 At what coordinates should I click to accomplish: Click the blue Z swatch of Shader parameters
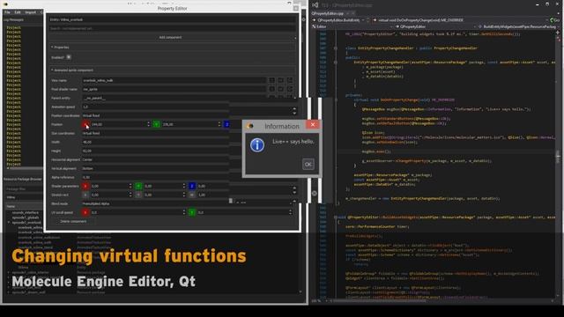point(192,186)
